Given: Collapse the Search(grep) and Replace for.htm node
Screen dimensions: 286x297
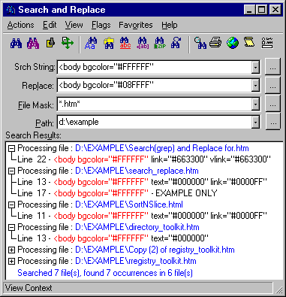Looking at the screenshot, I should pos(11,149).
